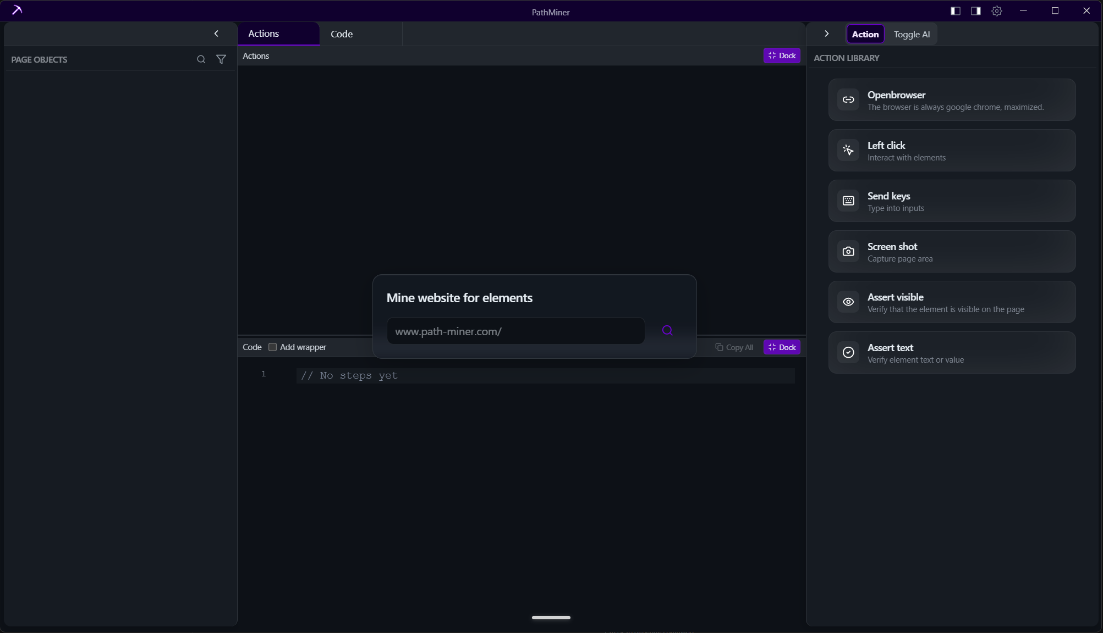Image resolution: width=1103 pixels, height=633 pixels.
Task: Select the Assert text checkmark icon
Action: tap(848, 352)
